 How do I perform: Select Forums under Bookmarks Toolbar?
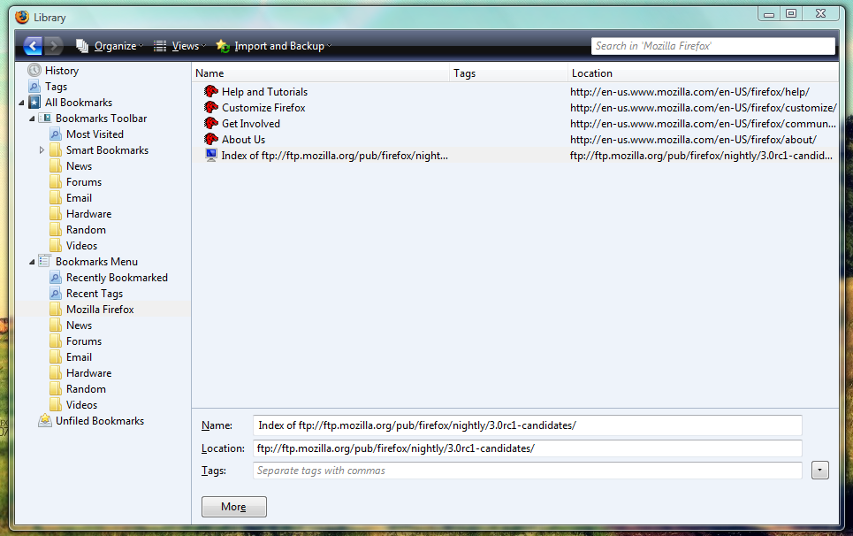[x=84, y=181]
